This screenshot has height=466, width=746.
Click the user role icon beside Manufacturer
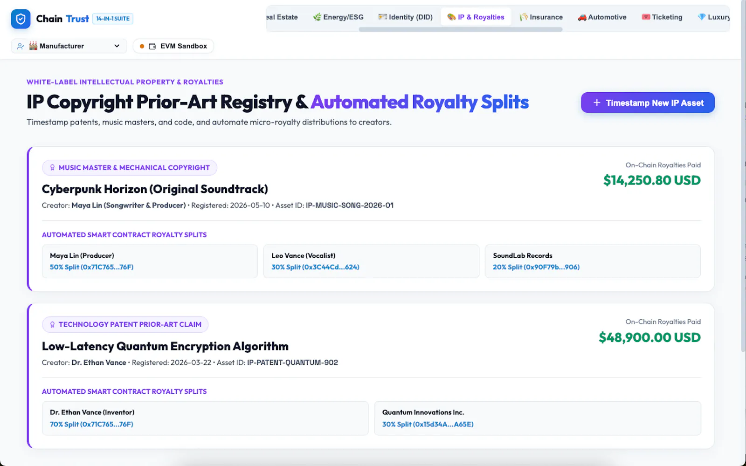(x=21, y=46)
